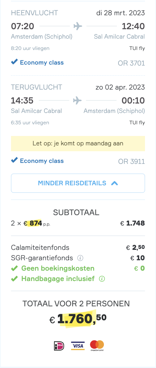Click the chevron up arrow on Minder Reisdetails

point(115,183)
